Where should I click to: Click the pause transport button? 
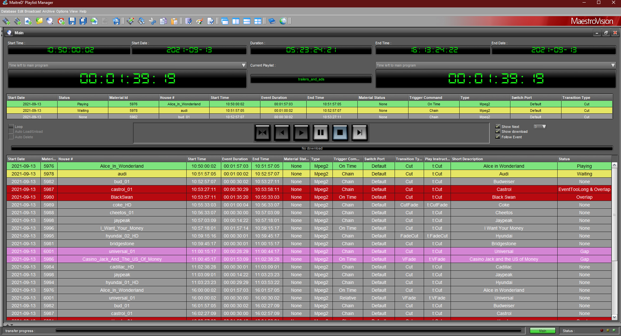click(x=321, y=133)
